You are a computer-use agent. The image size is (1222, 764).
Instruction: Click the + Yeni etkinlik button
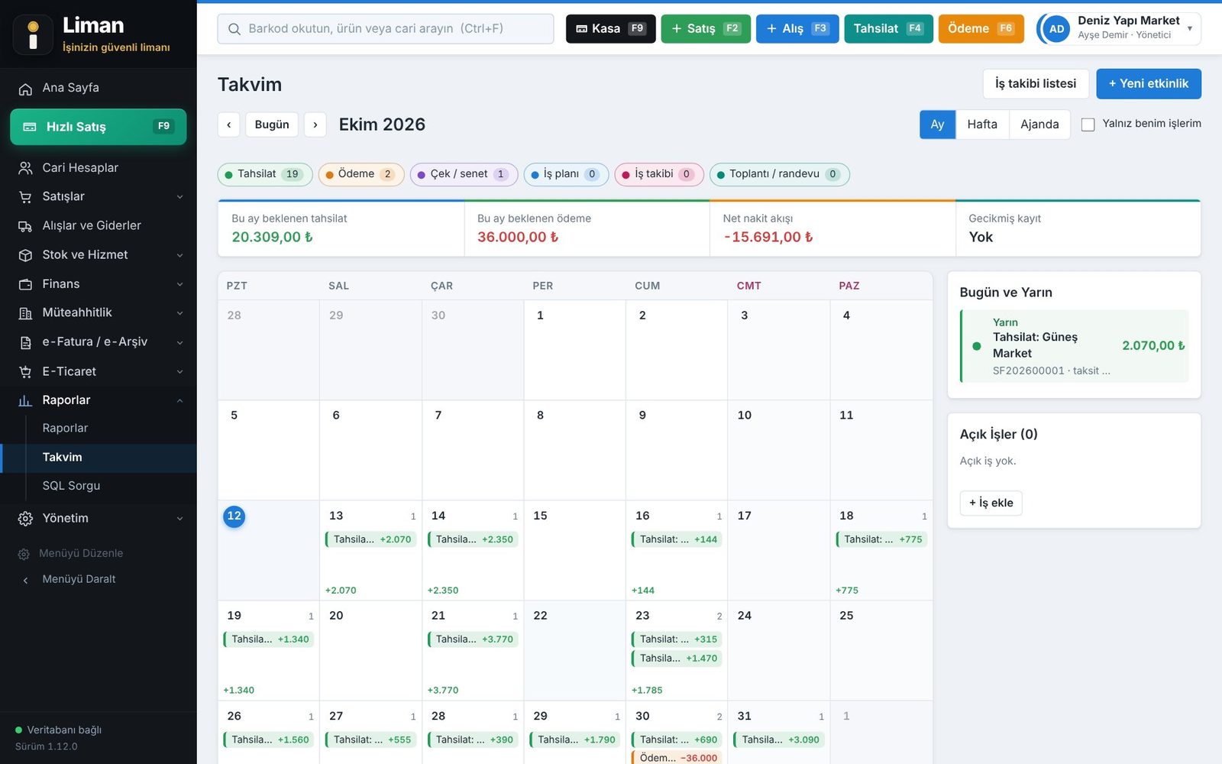click(x=1149, y=84)
